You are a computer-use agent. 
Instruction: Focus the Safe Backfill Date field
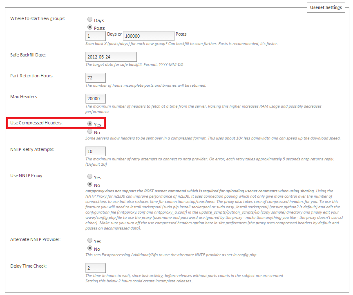pyautogui.click(x=111, y=57)
